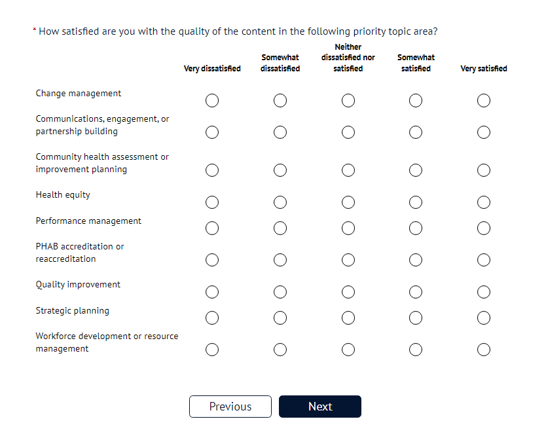Select Somewhat dissatisfied for Performance management
Viewport: 546px width, 436px height.
pos(280,228)
